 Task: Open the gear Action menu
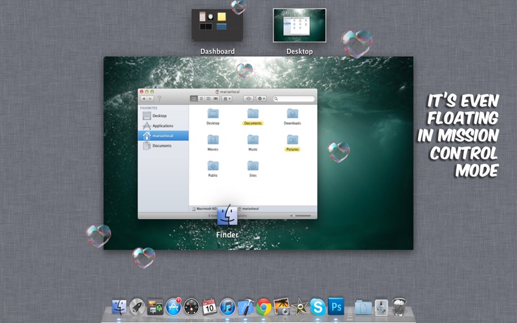pos(261,99)
